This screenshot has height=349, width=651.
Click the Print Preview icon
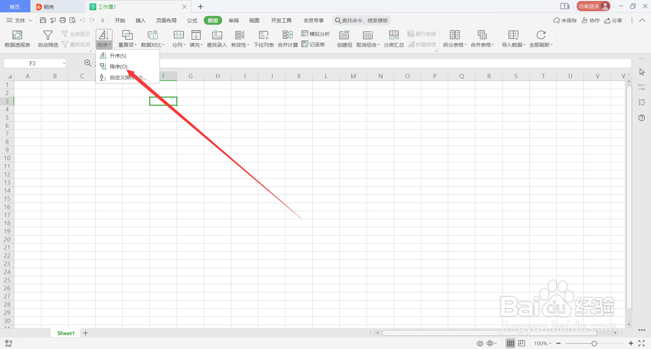[x=73, y=20]
